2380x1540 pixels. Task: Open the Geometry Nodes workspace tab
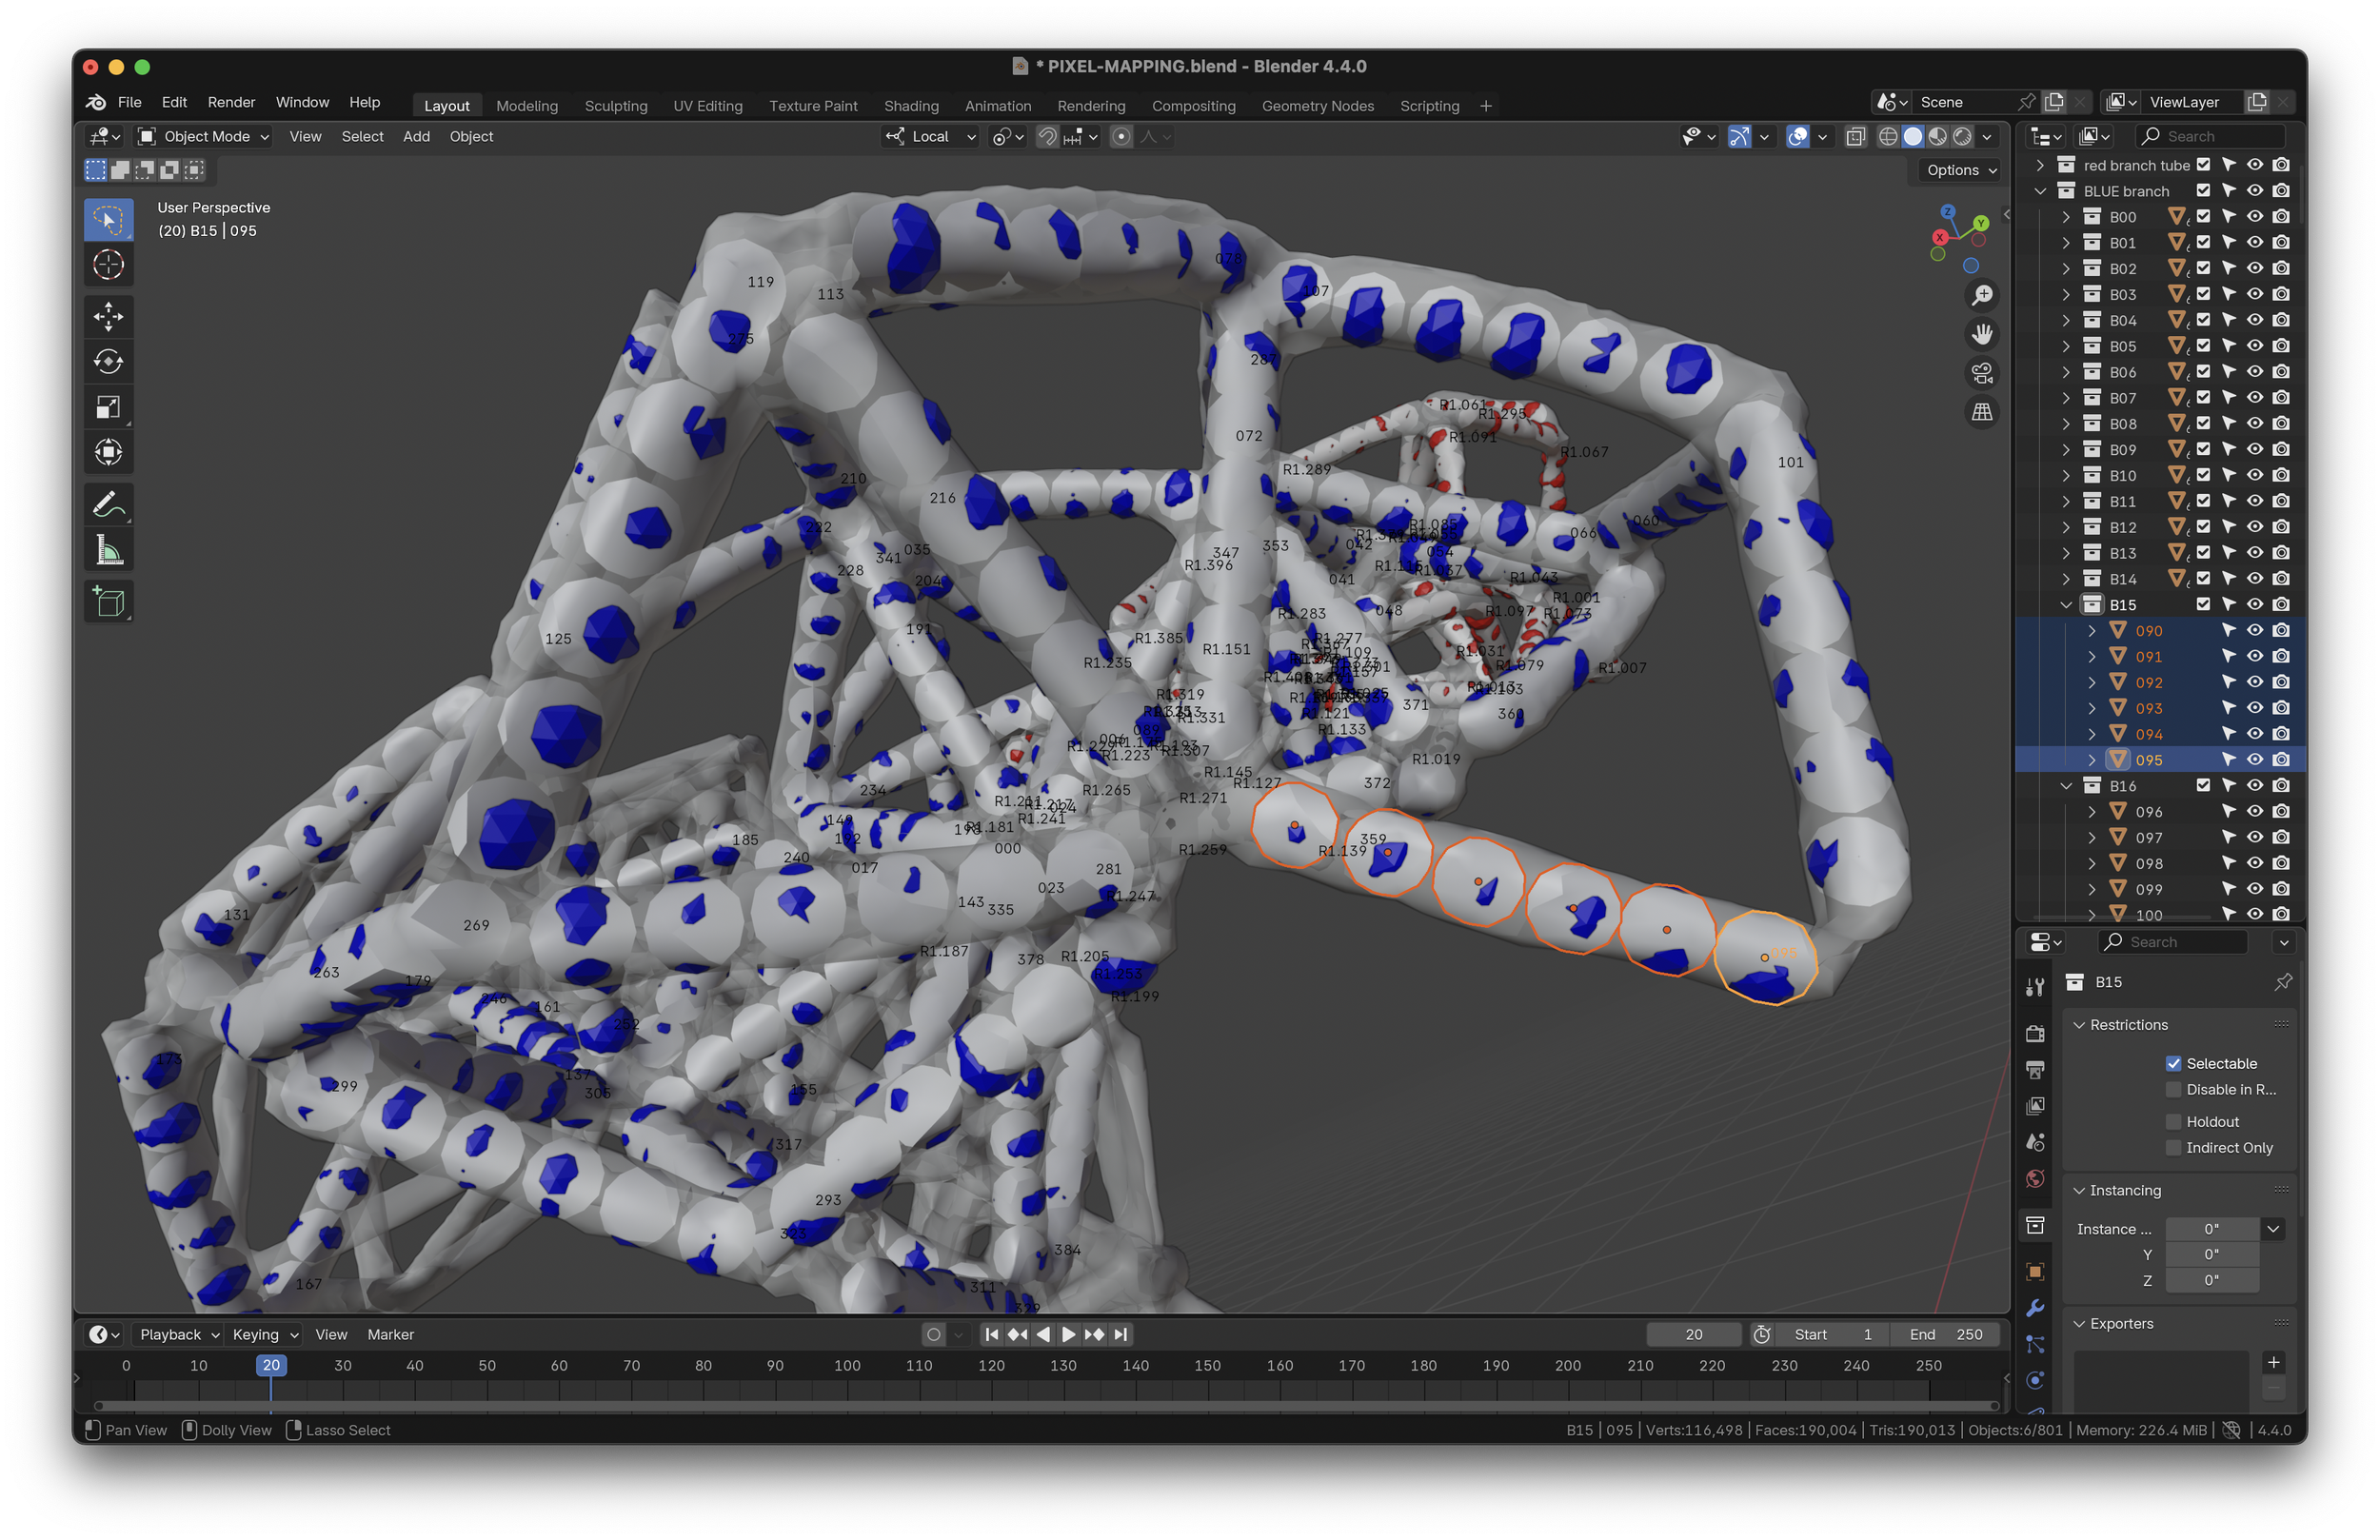point(1317,106)
